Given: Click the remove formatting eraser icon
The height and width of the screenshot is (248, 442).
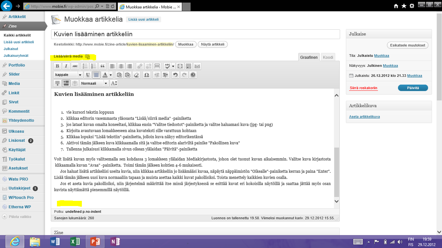Looking at the screenshot, I should [136, 75].
